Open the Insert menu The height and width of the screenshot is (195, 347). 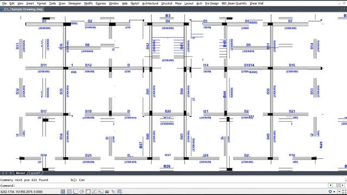[x=30, y=3]
